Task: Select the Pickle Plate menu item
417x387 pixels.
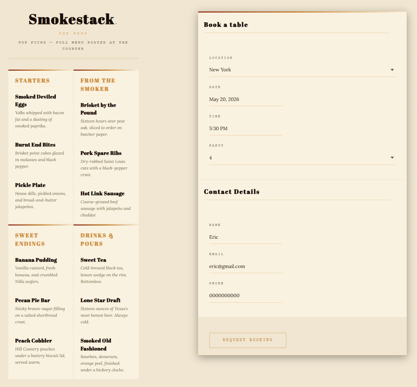Action: coord(30,185)
